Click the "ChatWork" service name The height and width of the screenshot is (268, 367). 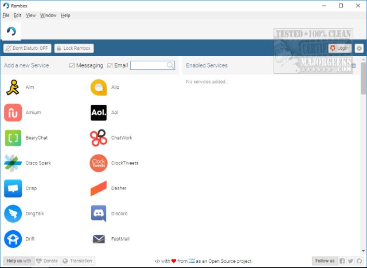tap(122, 138)
